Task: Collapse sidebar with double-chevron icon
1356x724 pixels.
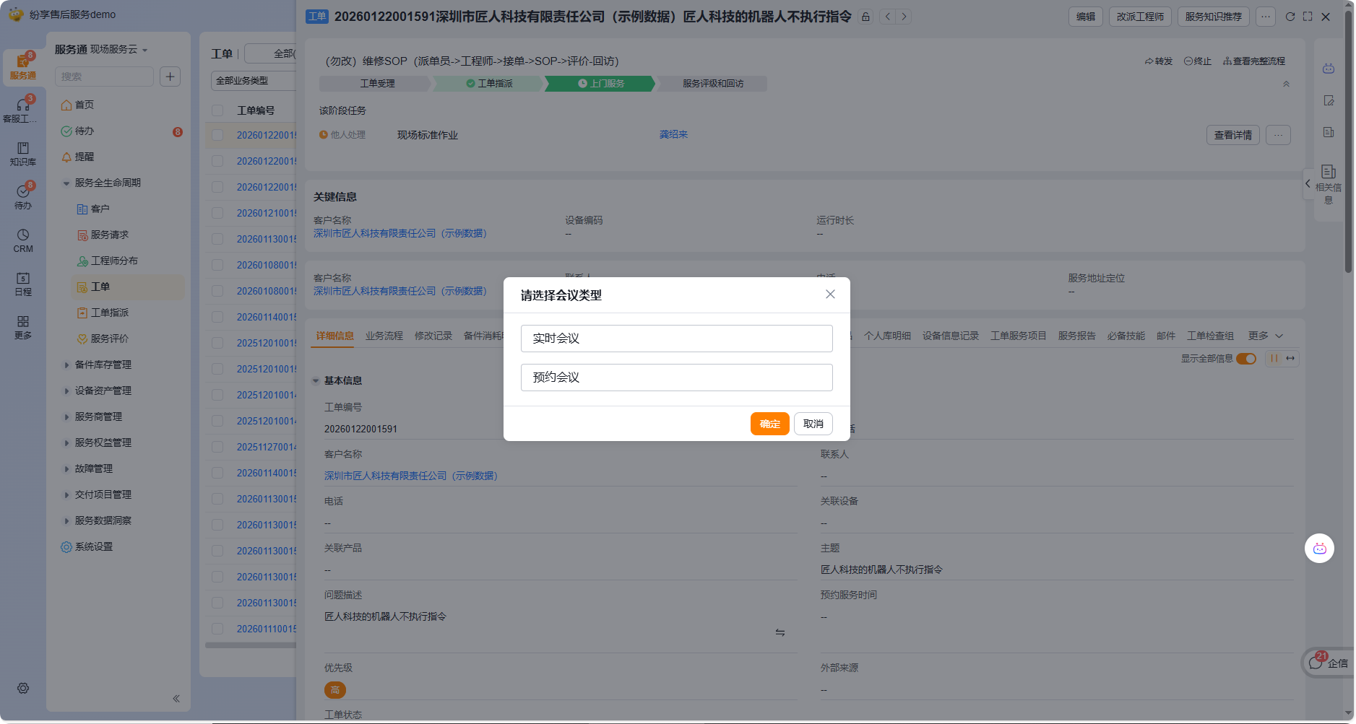Action: [176, 698]
